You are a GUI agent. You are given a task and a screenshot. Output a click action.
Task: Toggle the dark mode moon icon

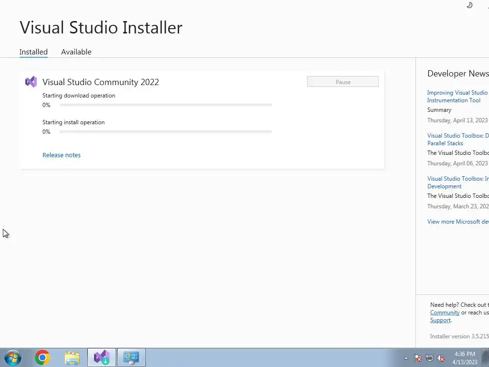469,5
